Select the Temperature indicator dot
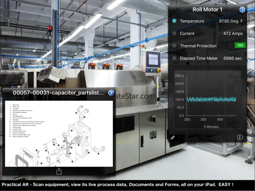The height and width of the screenshot is (191, 255). pyautogui.click(x=174, y=21)
